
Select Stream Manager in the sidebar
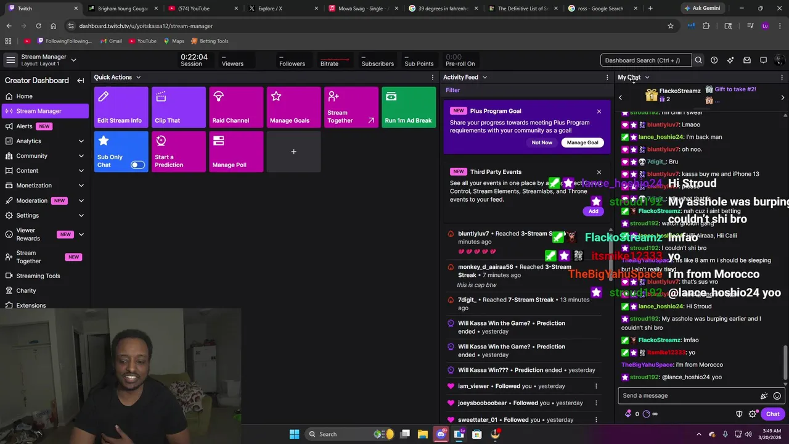tap(44, 111)
